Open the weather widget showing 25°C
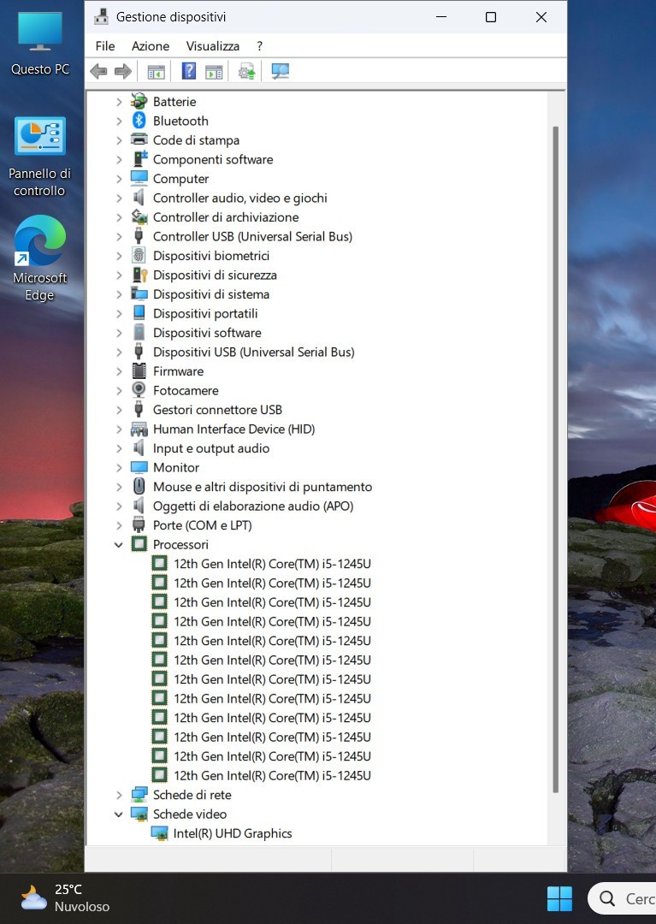The image size is (656, 924). coord(65,898)
